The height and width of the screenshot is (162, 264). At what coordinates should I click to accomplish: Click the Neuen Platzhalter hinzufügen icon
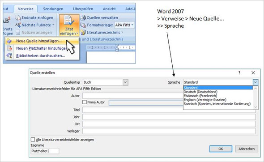[x=9, y=48]
